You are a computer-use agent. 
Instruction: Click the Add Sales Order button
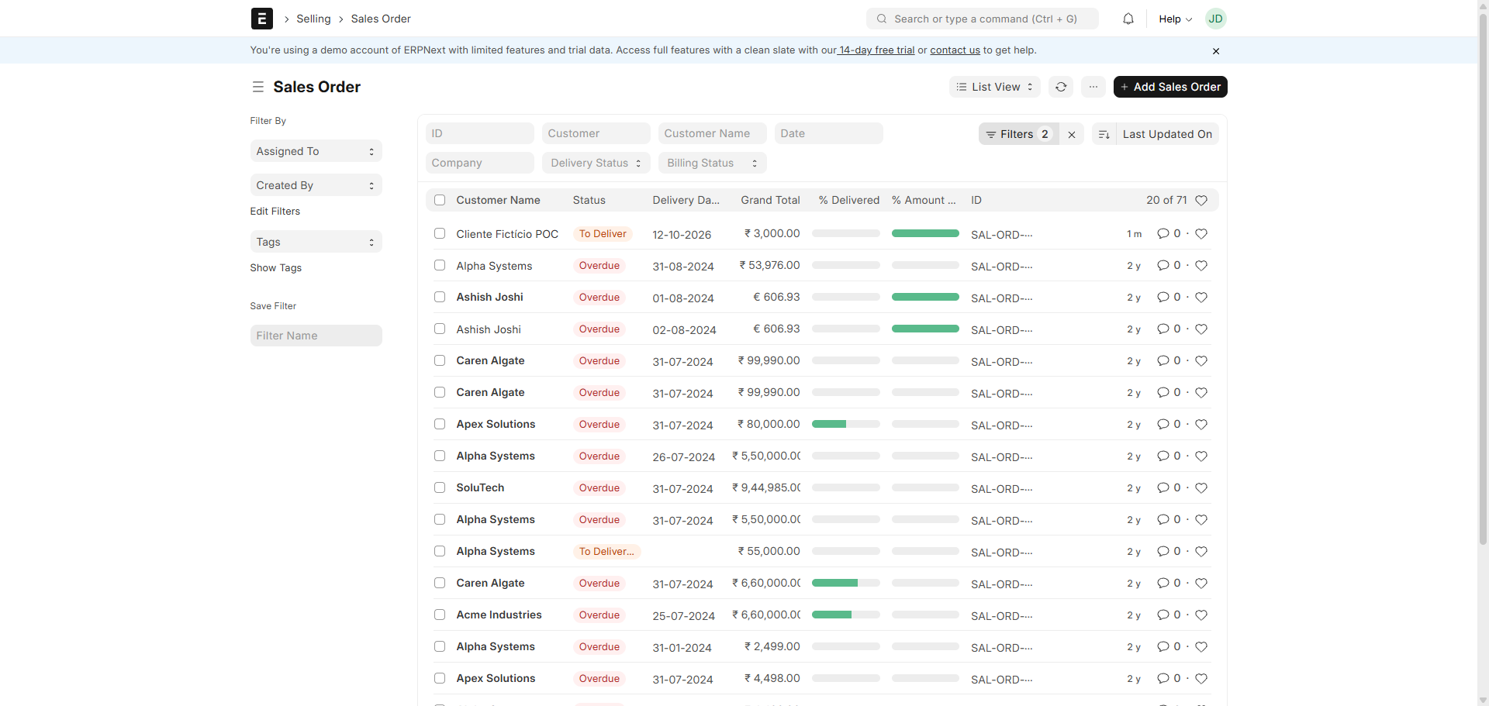click(1170, 87)
